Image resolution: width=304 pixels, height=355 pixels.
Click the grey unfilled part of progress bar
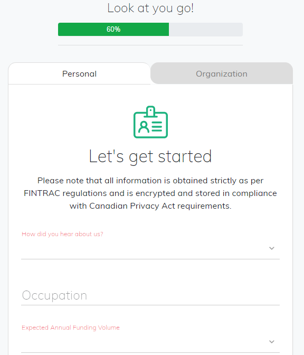(x=206, y=29)
